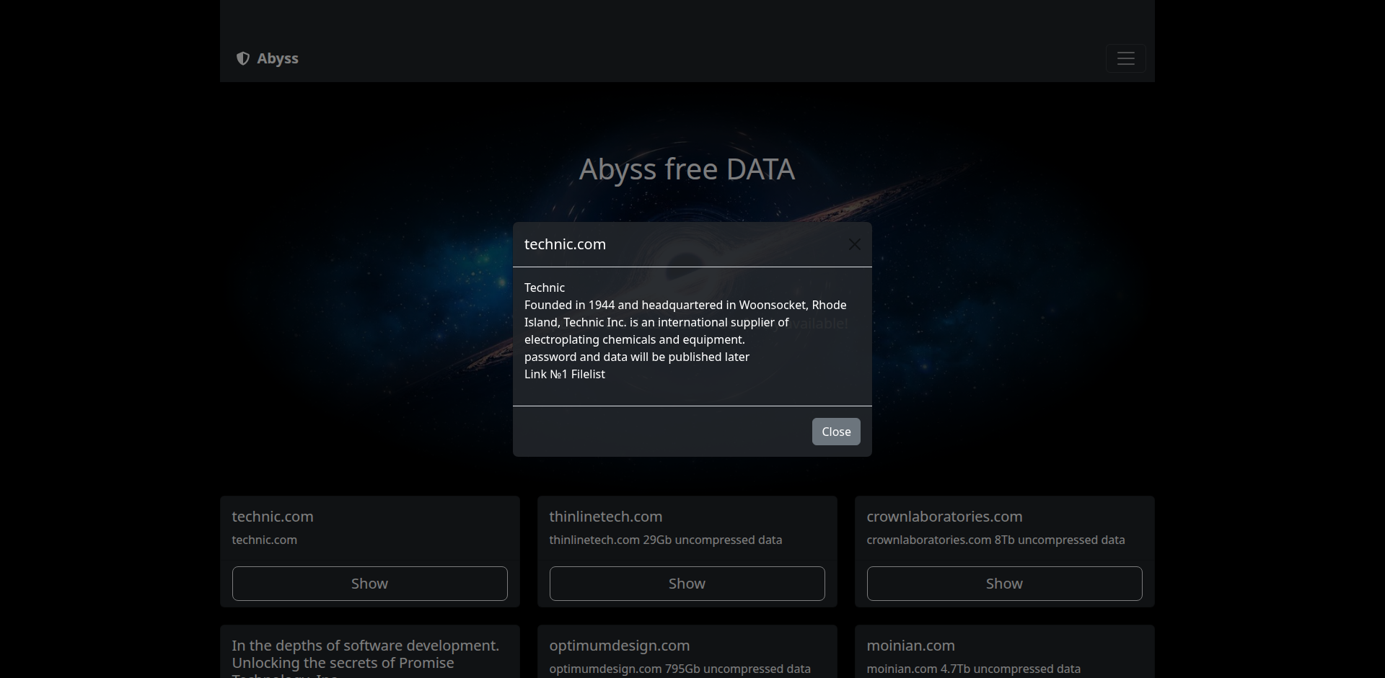Click the Show button under technic.com card

click(x=369, y=584)
